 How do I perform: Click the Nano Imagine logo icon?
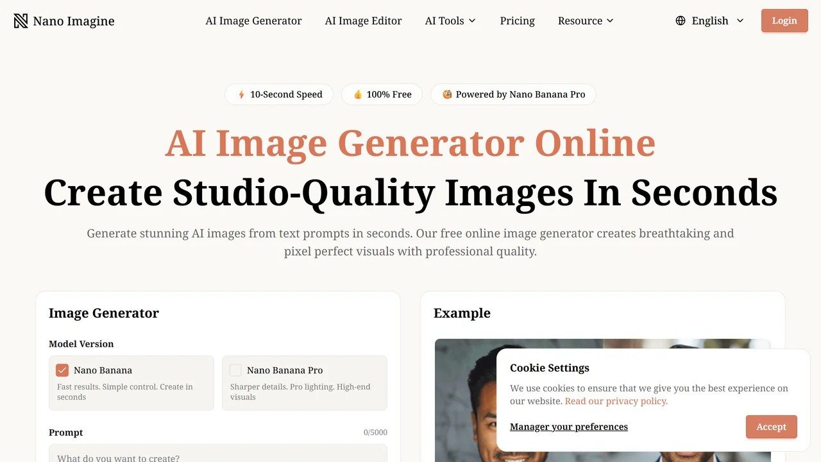[21, 21]
